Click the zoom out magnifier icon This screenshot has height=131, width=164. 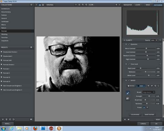[x=86, y=5]
